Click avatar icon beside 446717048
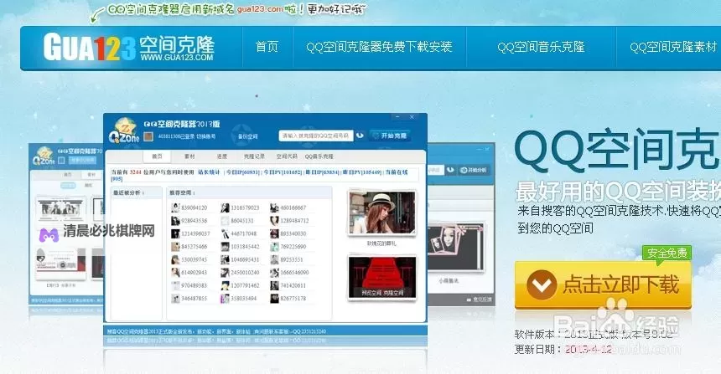 (225, 233)
